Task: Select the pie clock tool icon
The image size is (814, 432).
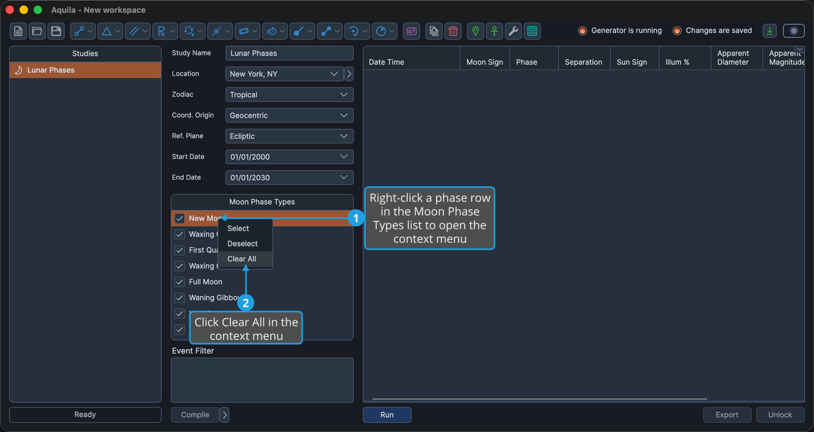Action: click(x=381, y=31)
